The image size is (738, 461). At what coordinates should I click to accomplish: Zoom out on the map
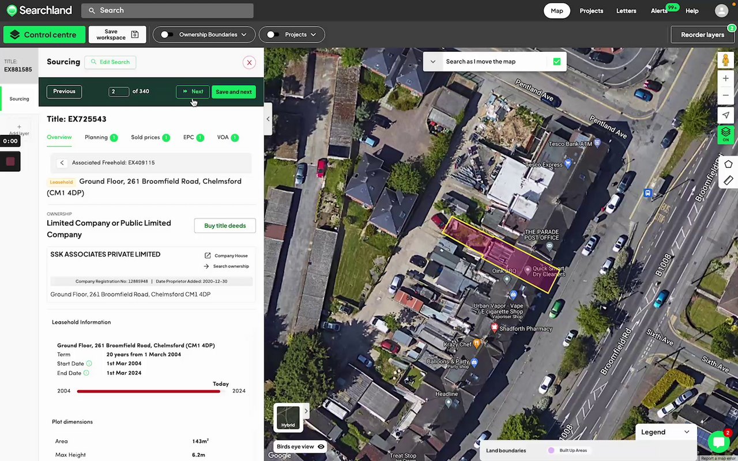(x=725, y=95)
